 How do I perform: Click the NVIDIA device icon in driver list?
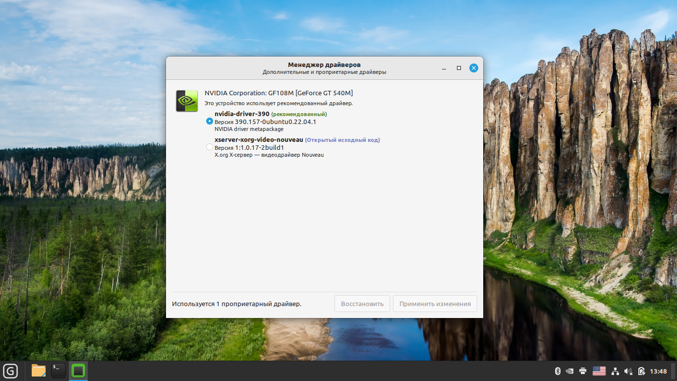coord(187,101)
